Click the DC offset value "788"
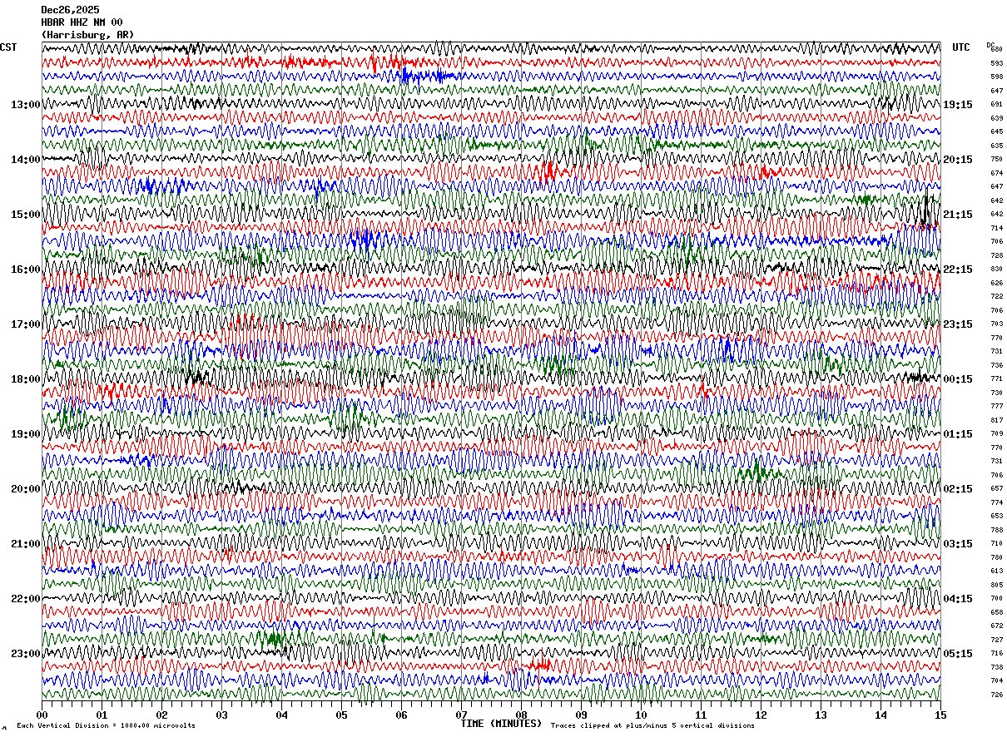 tap(996, 530)
